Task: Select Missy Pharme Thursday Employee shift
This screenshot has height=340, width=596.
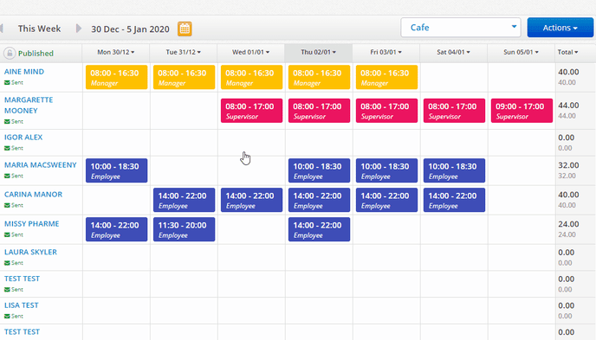Action: point(319,229)
